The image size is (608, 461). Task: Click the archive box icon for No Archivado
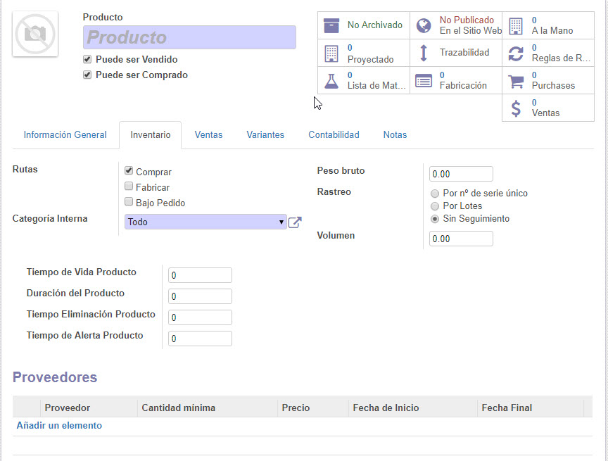coord(331,25)
